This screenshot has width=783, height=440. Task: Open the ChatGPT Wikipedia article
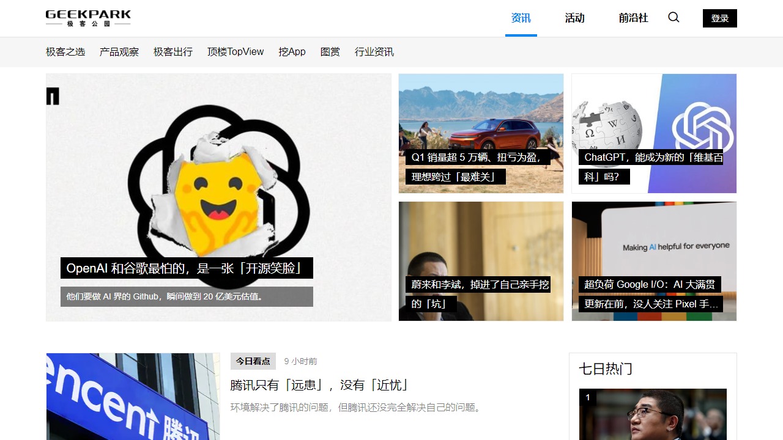[654, 133]
